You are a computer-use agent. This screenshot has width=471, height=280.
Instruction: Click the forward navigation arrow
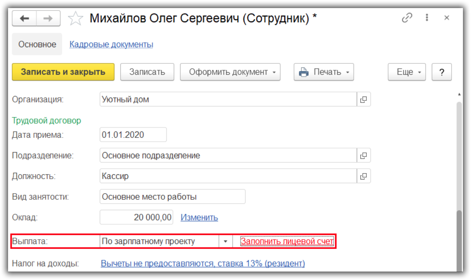click(x=48, y=19)
